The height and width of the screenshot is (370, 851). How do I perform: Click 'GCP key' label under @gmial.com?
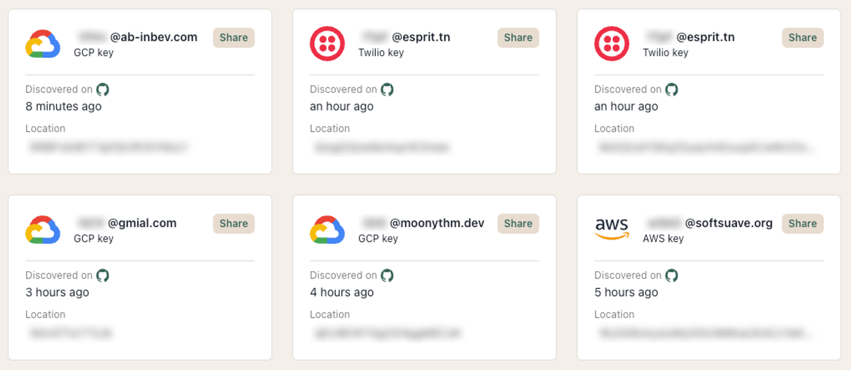point(94,239)
